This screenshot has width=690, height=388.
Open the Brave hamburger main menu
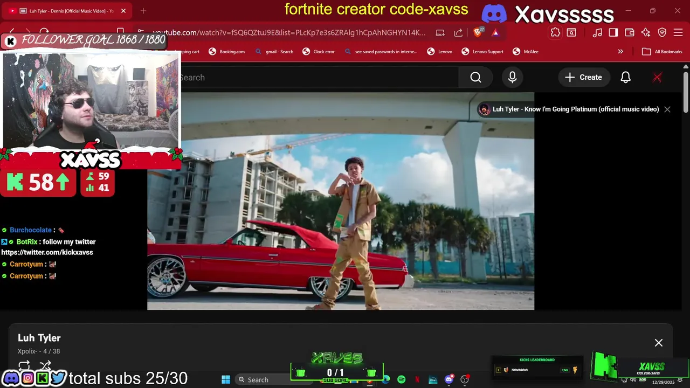[679, 32]
